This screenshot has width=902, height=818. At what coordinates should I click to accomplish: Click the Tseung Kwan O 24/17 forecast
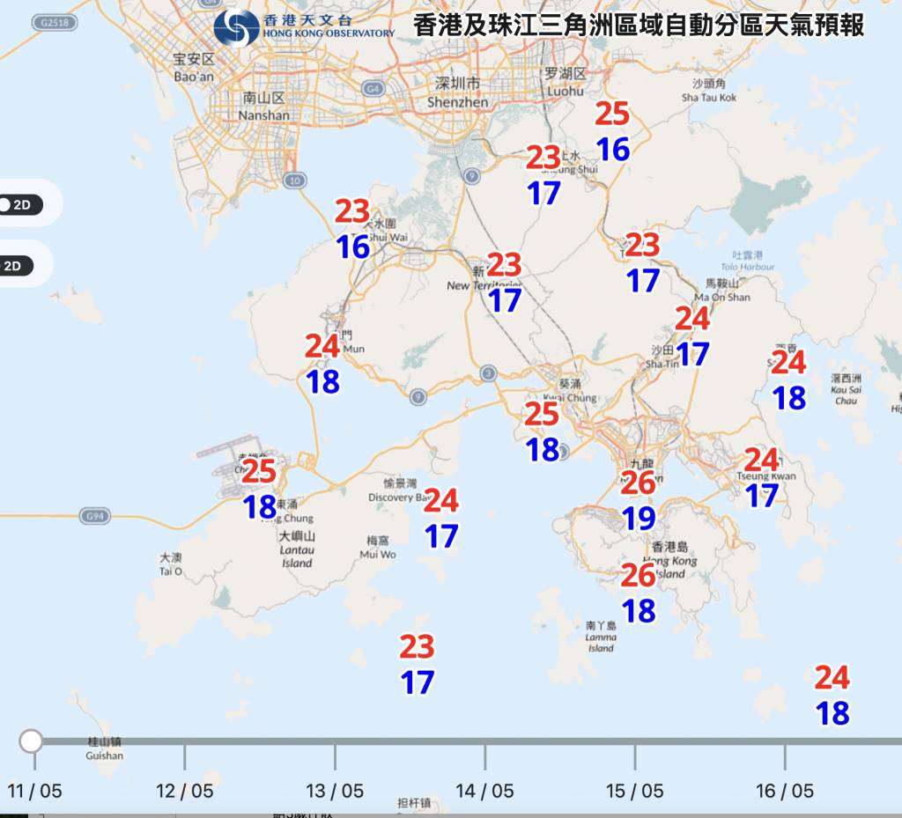coord(762,477)
